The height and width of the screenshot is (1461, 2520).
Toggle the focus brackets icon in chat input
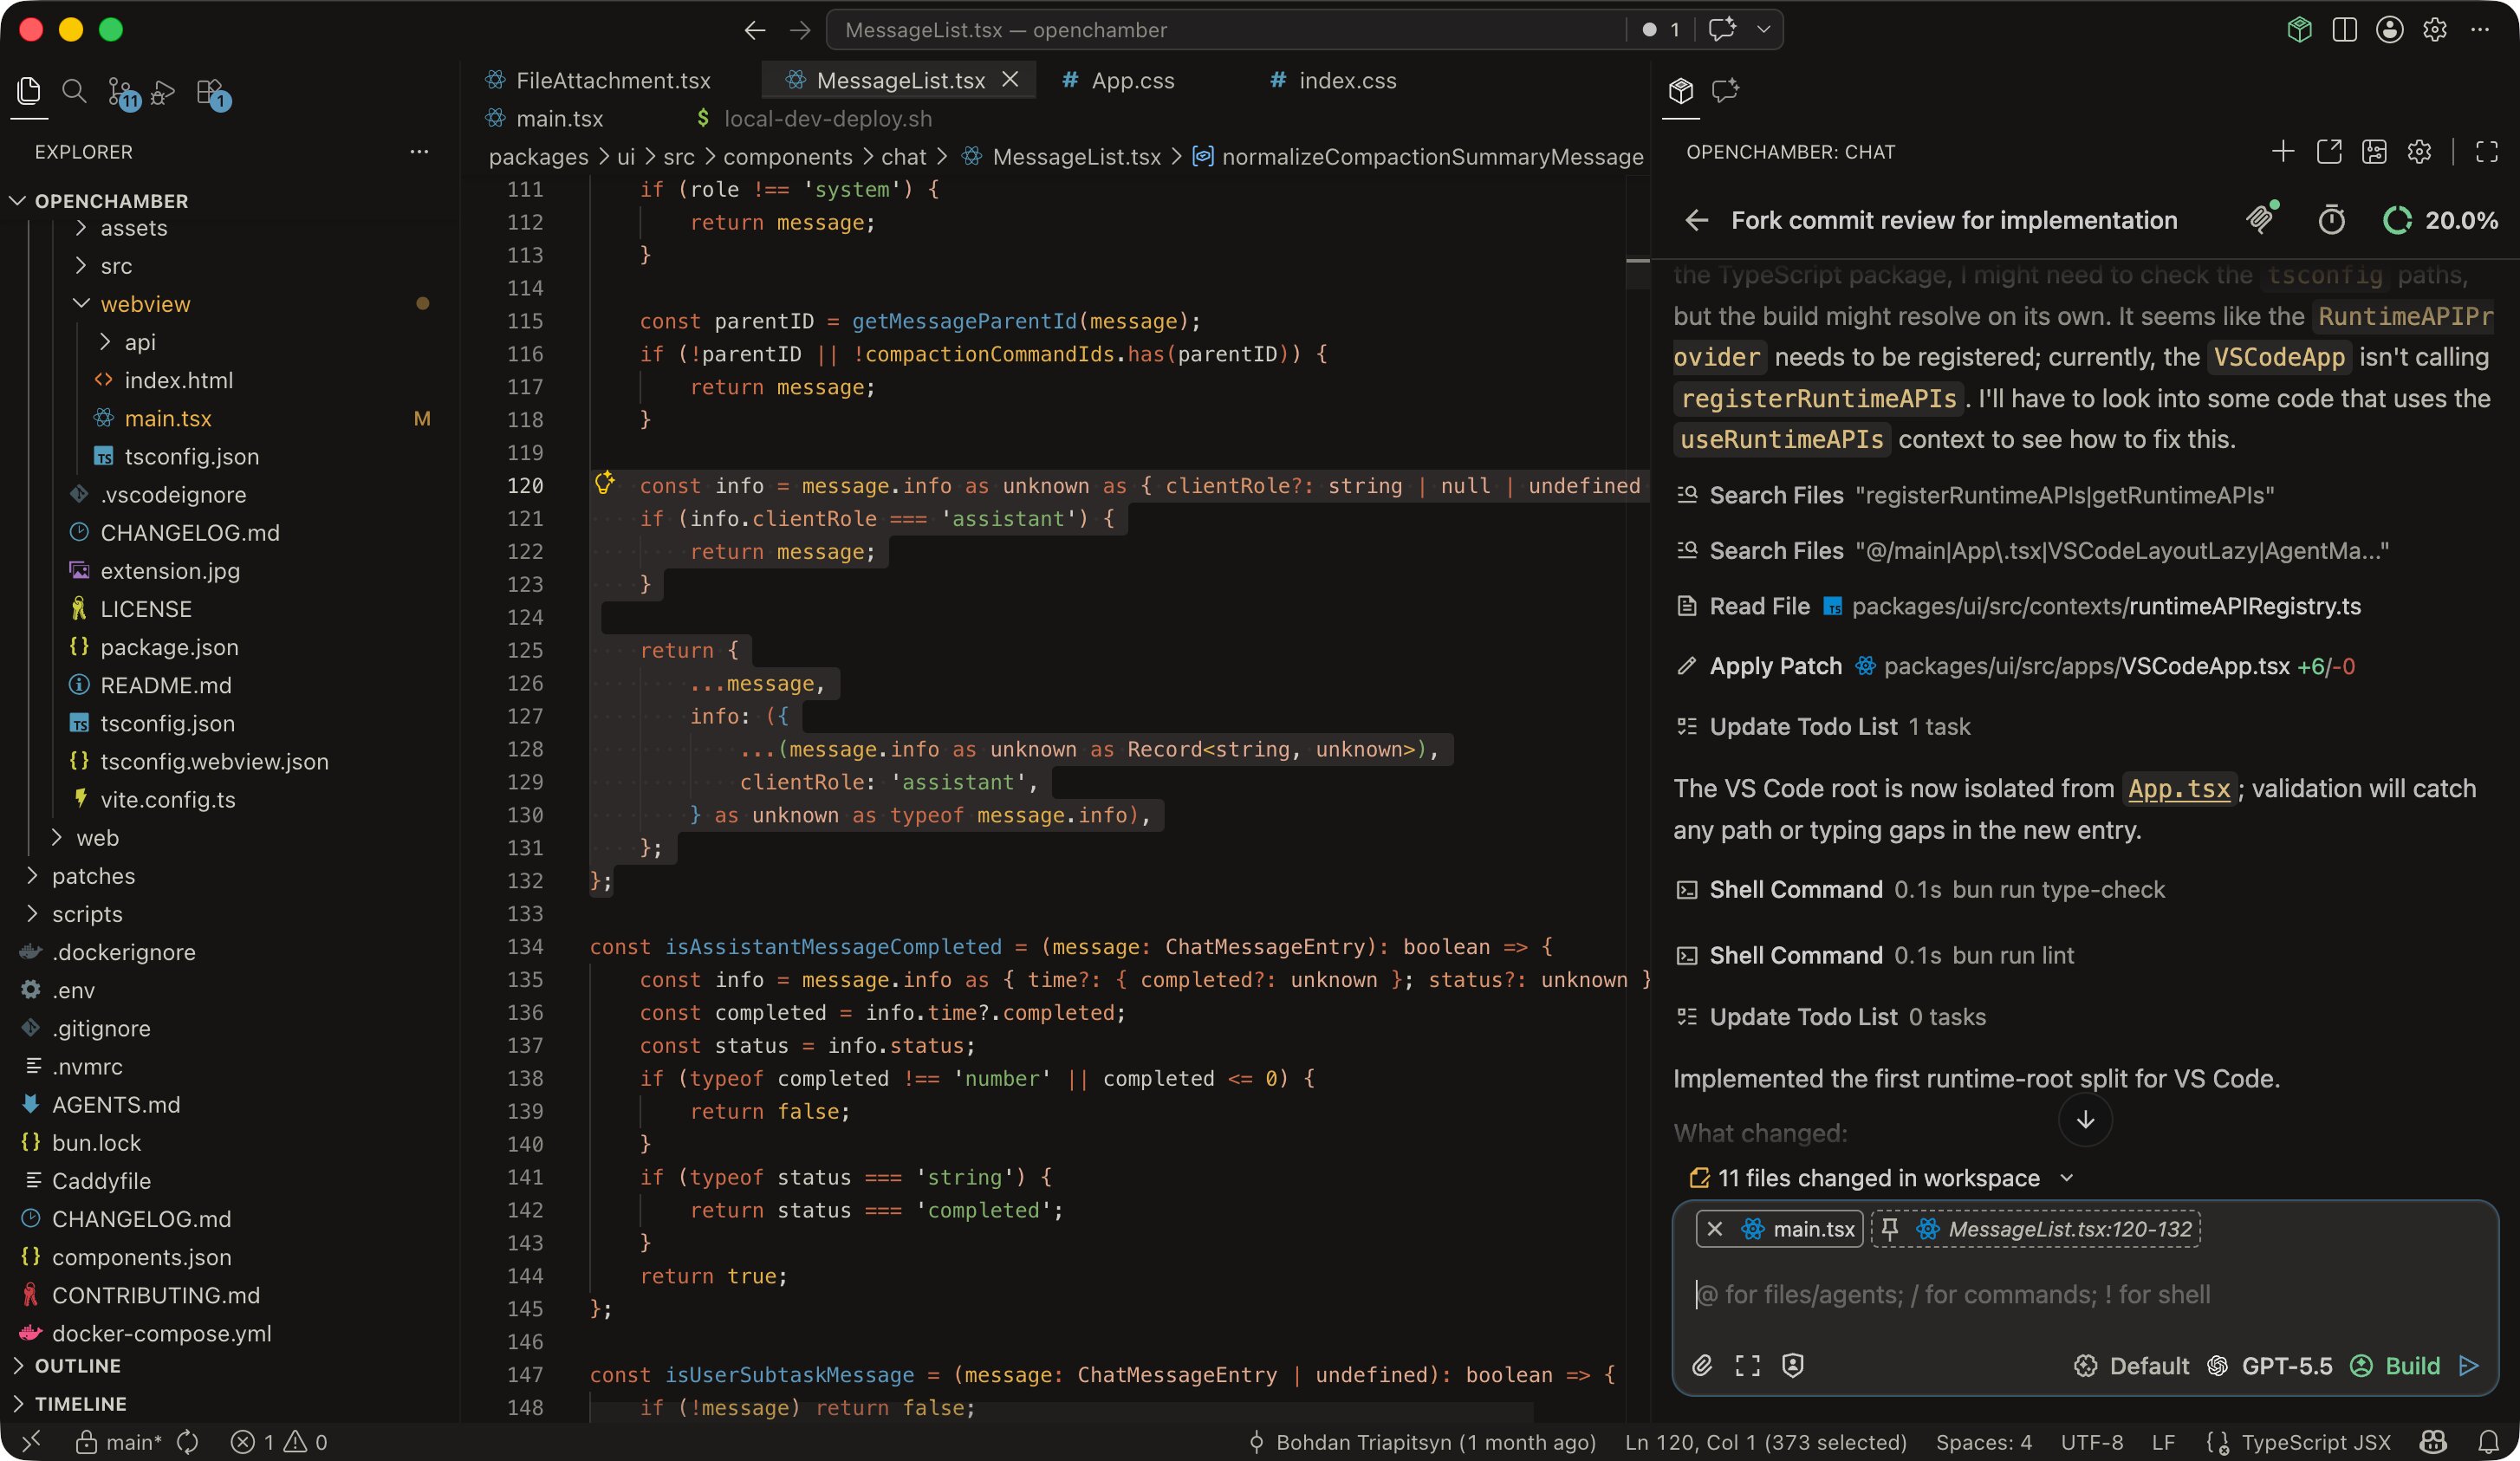pos(1747,1365)
